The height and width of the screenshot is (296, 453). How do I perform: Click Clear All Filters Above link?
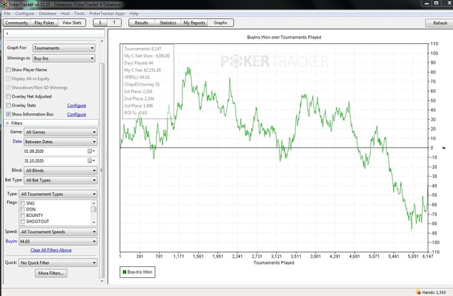coord(51,250)
